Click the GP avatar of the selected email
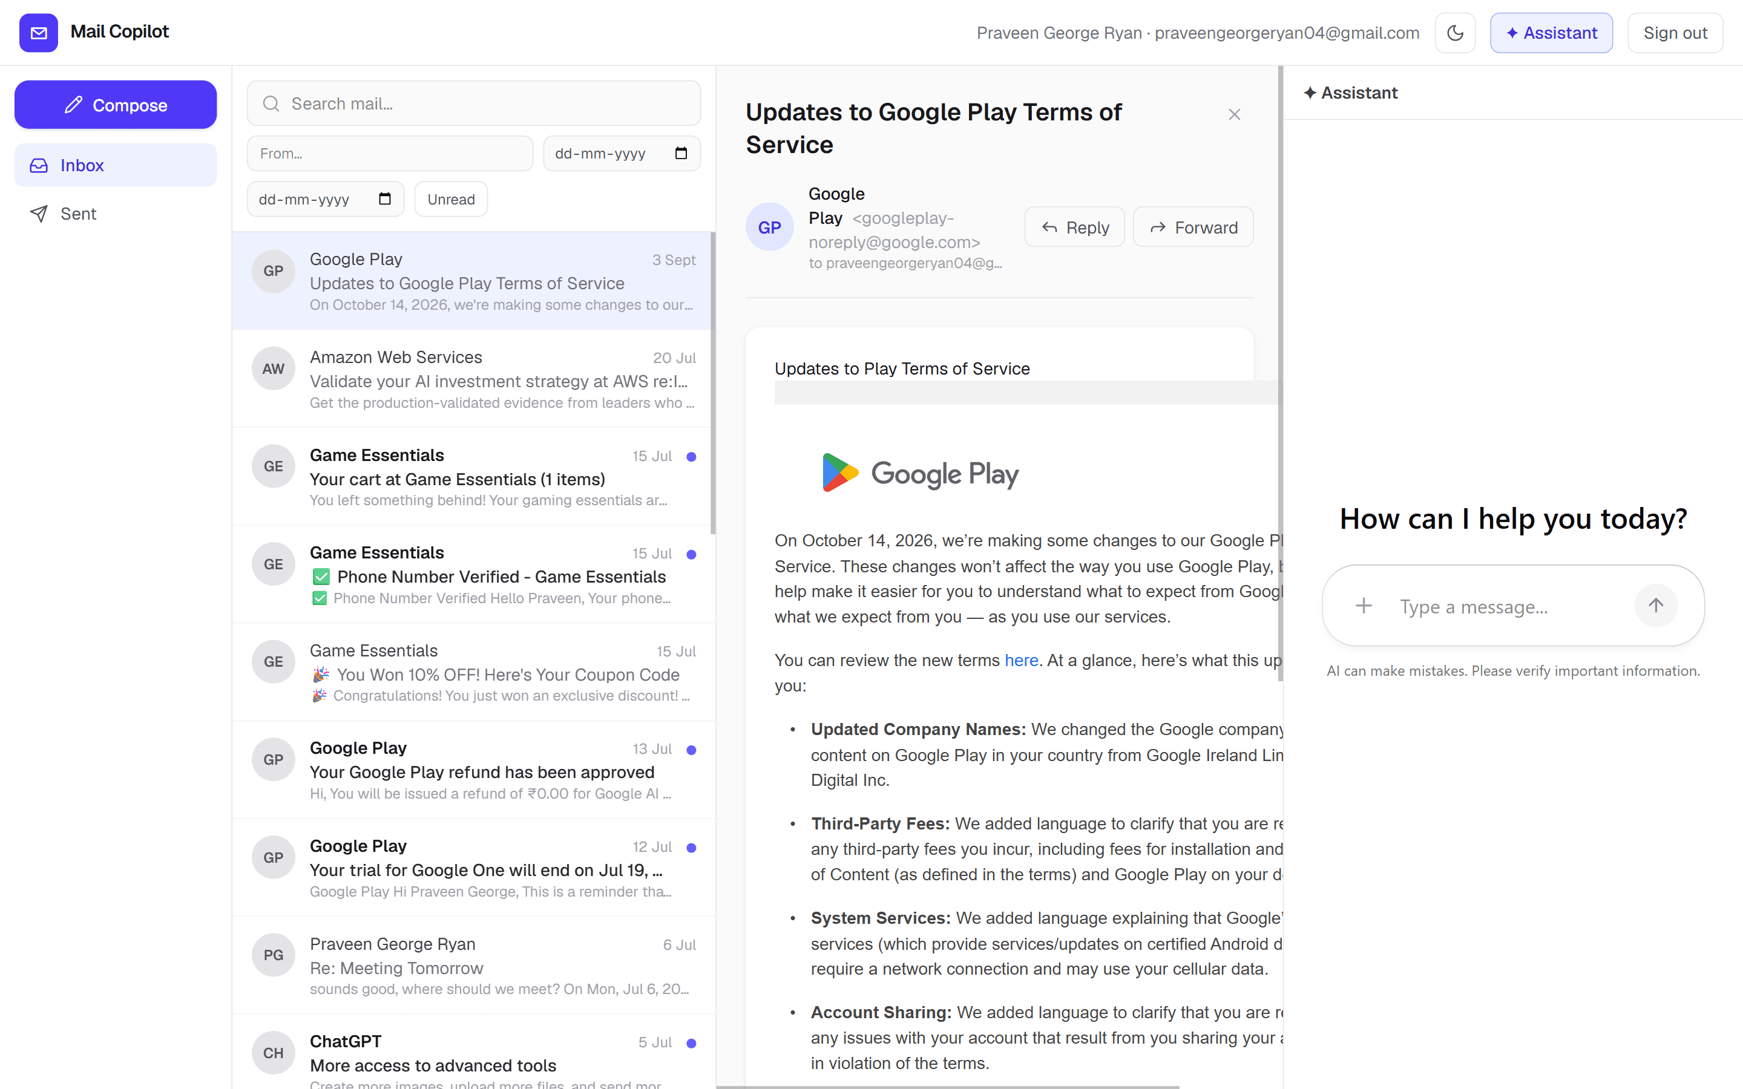The width and height of the screenshot is (1743, 1089). point(273,271)
